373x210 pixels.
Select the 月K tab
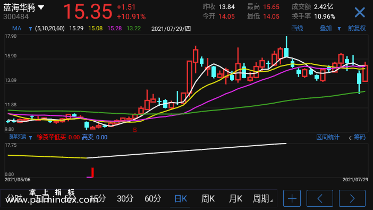[x=235, y=199]
